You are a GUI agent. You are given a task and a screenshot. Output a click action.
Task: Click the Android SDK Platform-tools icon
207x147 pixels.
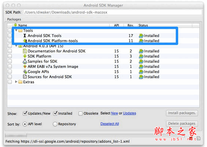click(25, 41)
